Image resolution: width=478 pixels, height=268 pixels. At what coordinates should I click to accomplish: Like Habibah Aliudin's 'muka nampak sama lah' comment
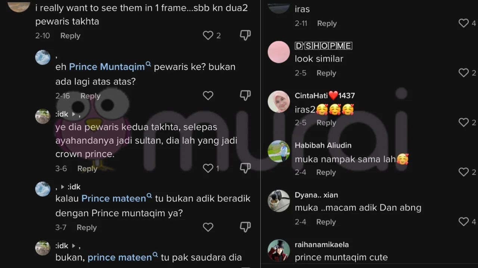pyautogui.click(x=463, y=172)
